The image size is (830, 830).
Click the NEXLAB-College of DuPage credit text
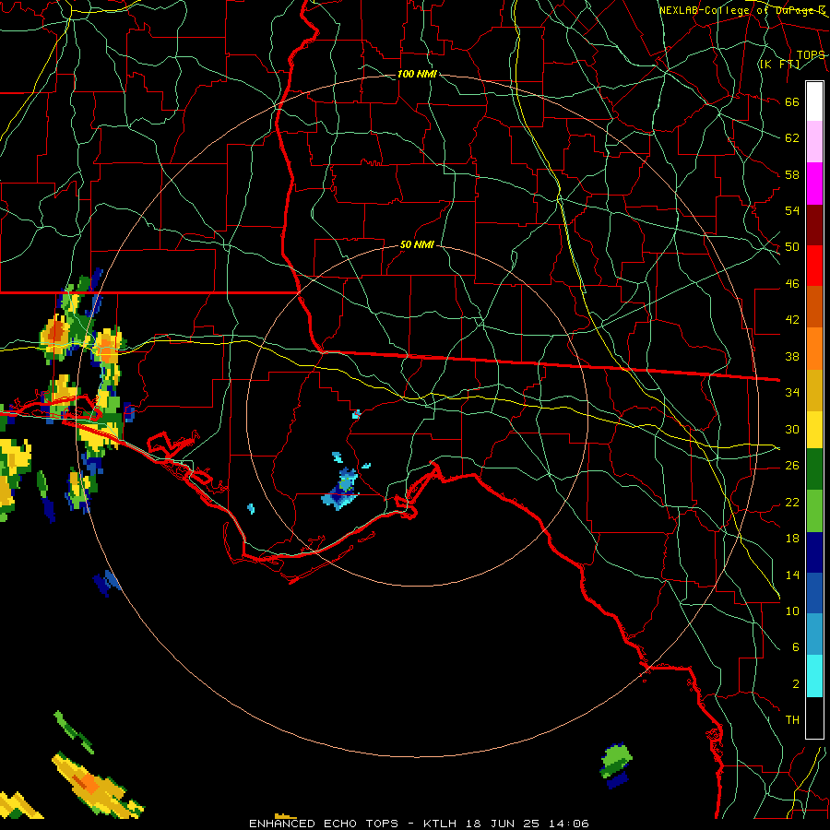click(x=742, y=10)
